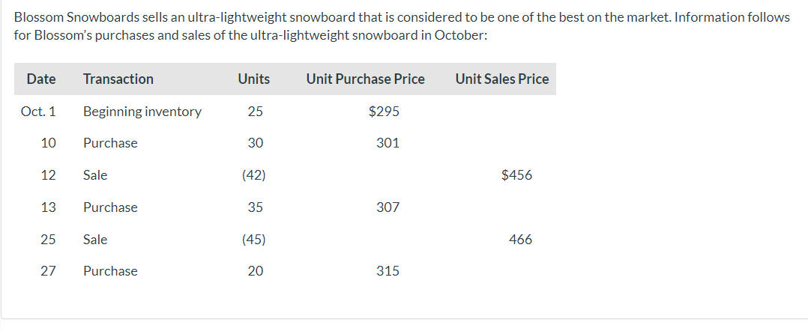Click the Blossom Snowboards intro paragraph
808x331 pixels.
pos(402,26)
